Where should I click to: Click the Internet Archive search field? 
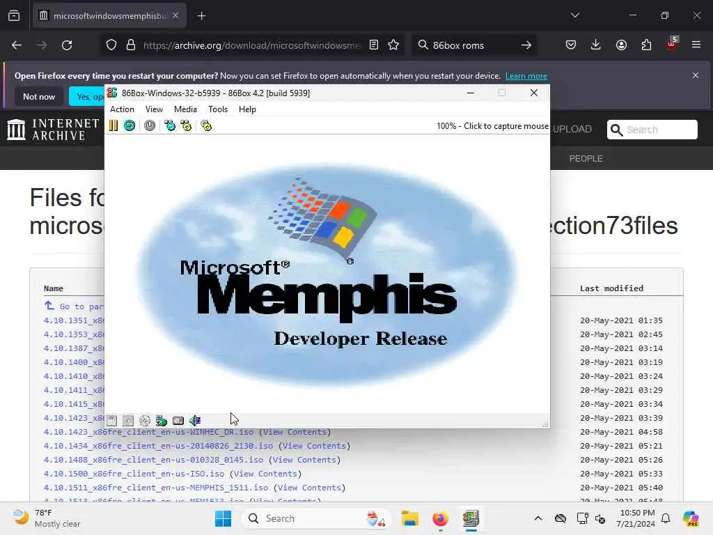coord(652,130)
